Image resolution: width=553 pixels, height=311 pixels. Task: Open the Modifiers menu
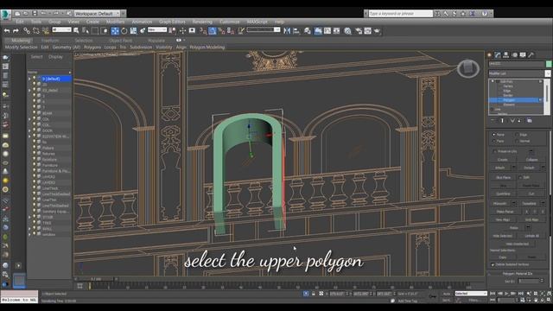click(x=115, y=22)
